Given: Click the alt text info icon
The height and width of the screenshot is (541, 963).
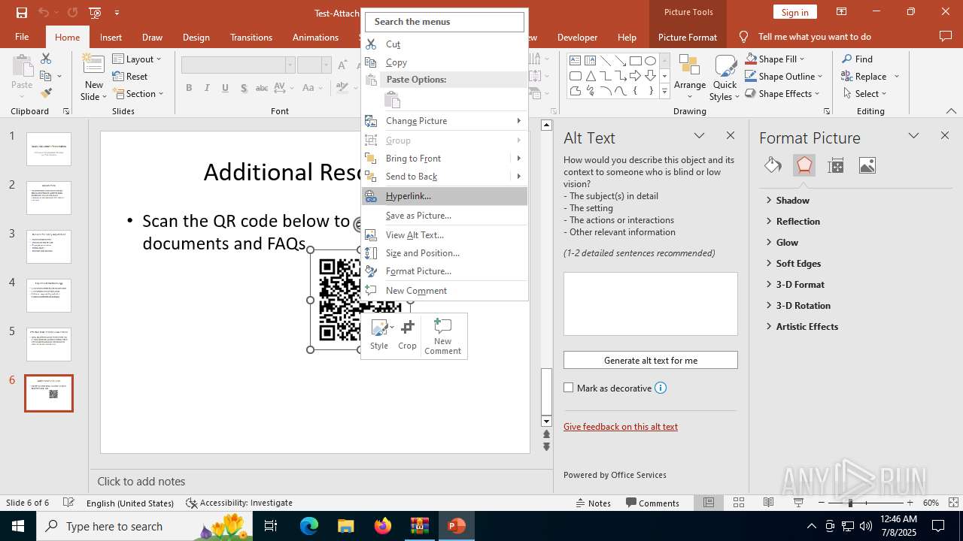Looking at the screenshot, I should [661, 388].
